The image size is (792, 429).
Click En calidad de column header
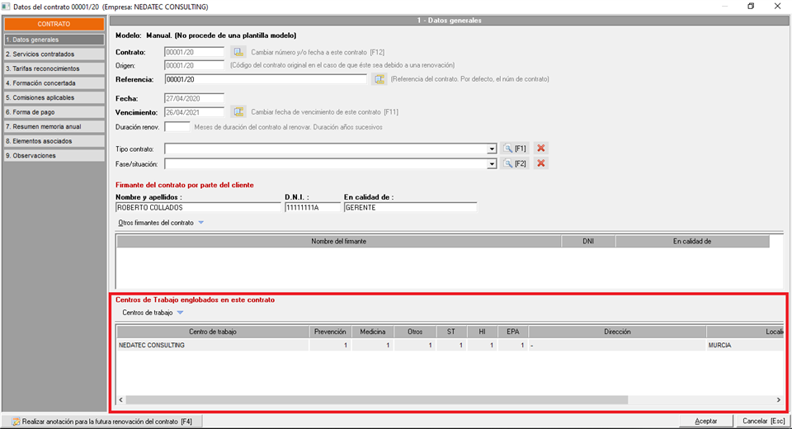[692, 242]
